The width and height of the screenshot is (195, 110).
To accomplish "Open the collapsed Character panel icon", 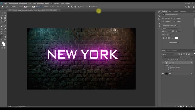I will (159, 23).
